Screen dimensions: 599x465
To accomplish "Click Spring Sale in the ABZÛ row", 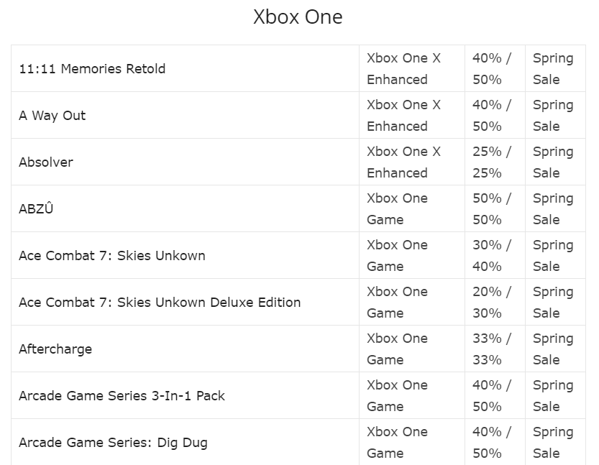I will tap(553, 209).
